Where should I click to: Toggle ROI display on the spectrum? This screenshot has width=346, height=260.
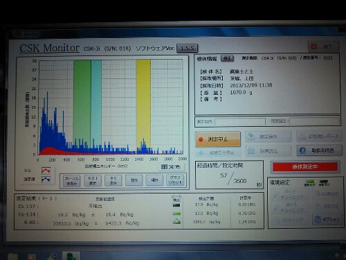(x=93, y=181)
